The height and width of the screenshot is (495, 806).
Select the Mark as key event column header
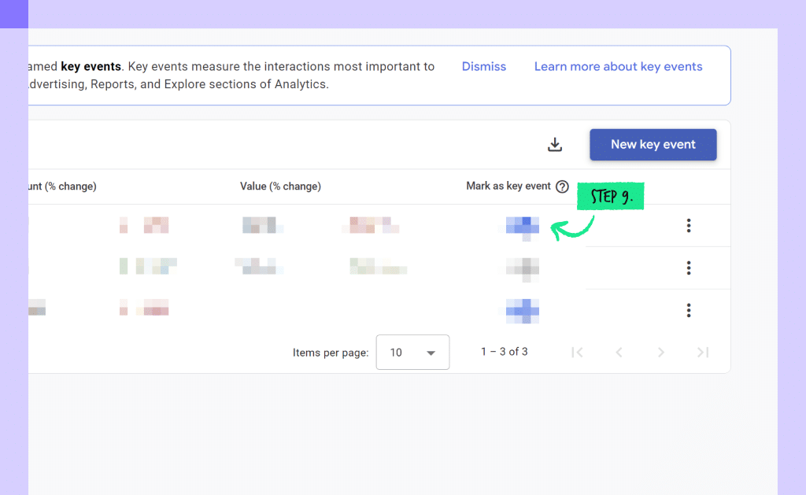(508, 186)
